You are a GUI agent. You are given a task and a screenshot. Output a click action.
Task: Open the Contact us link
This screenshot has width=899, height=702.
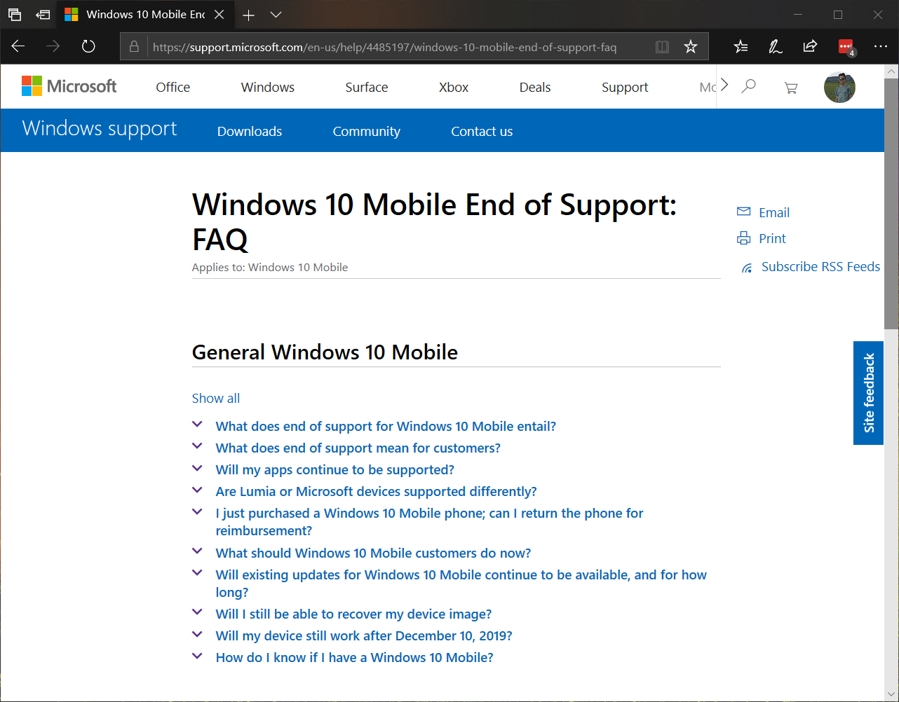point(482,131)
